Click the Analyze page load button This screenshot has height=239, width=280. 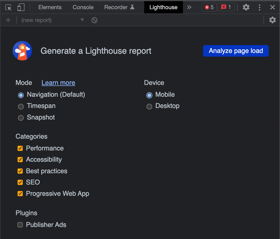pos(236,51)
